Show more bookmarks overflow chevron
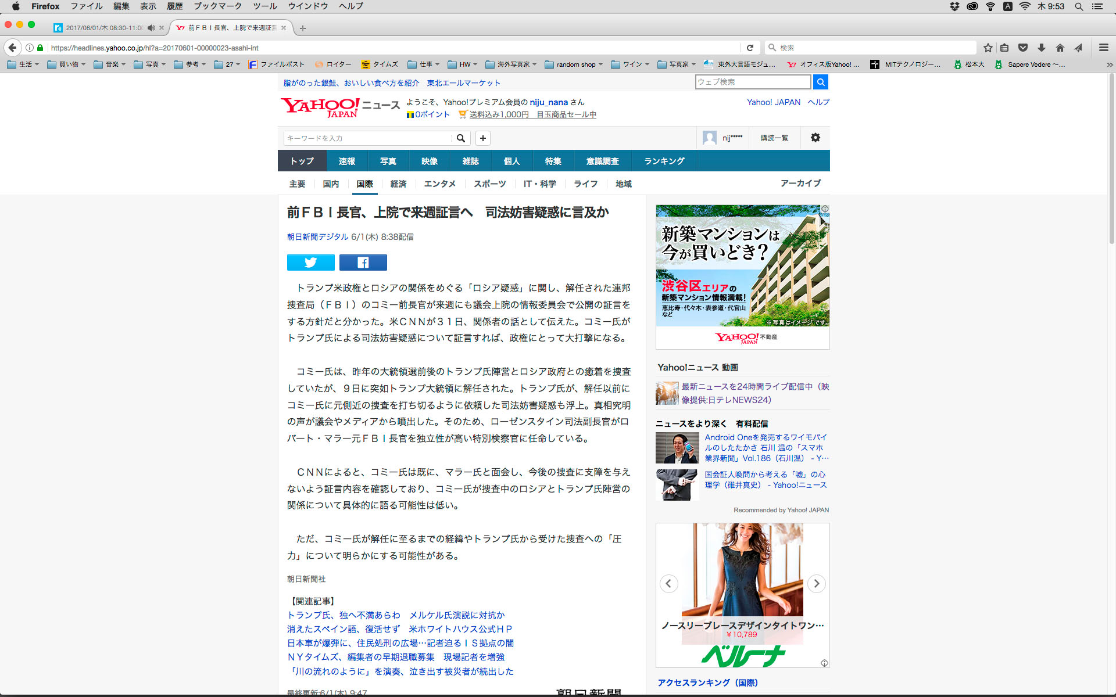This screenshot has height=697, width=1116. 1109,64
